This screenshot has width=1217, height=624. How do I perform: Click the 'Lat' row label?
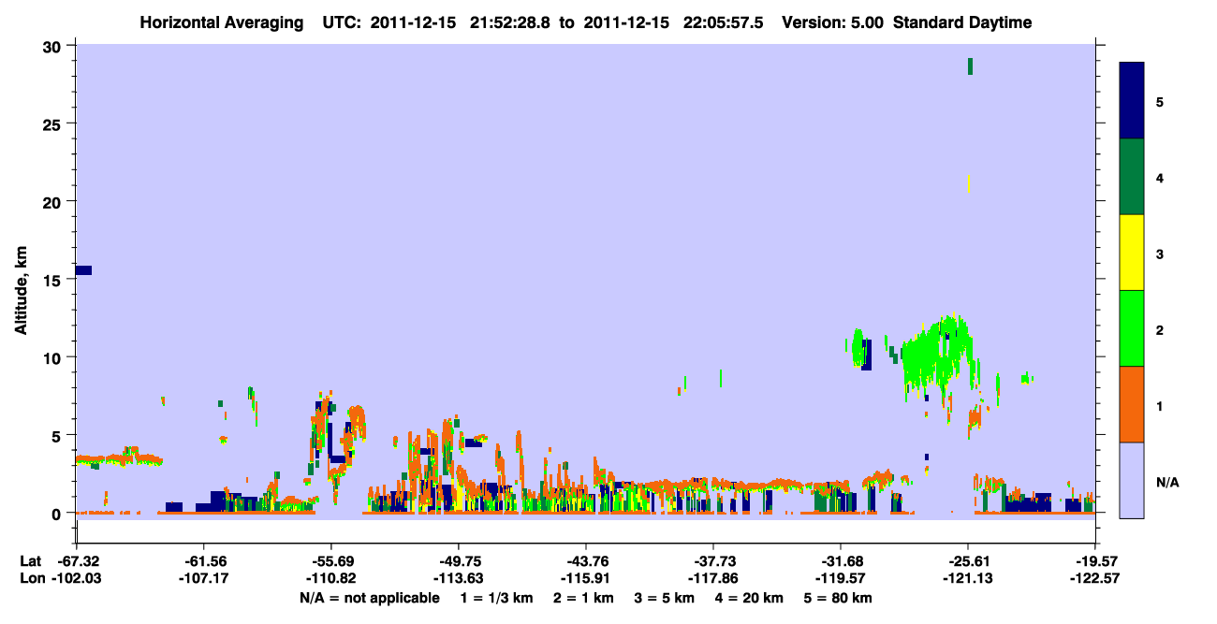tap(30, 561)
